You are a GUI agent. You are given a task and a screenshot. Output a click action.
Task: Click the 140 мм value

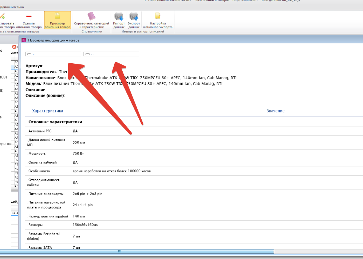pyautogui.click(x=79, y=216)
